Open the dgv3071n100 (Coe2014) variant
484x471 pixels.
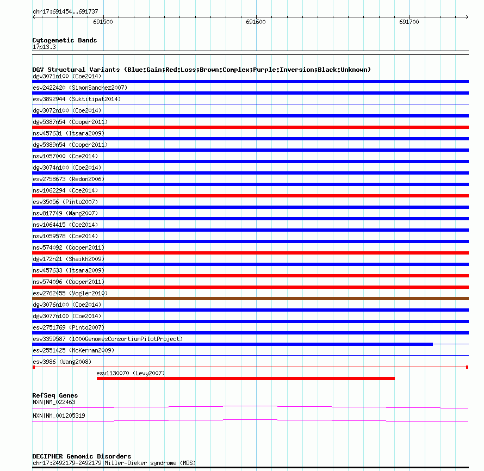(67, 76)
